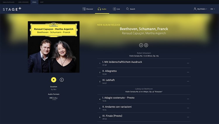Open Discover section icon

click(84, 9)
